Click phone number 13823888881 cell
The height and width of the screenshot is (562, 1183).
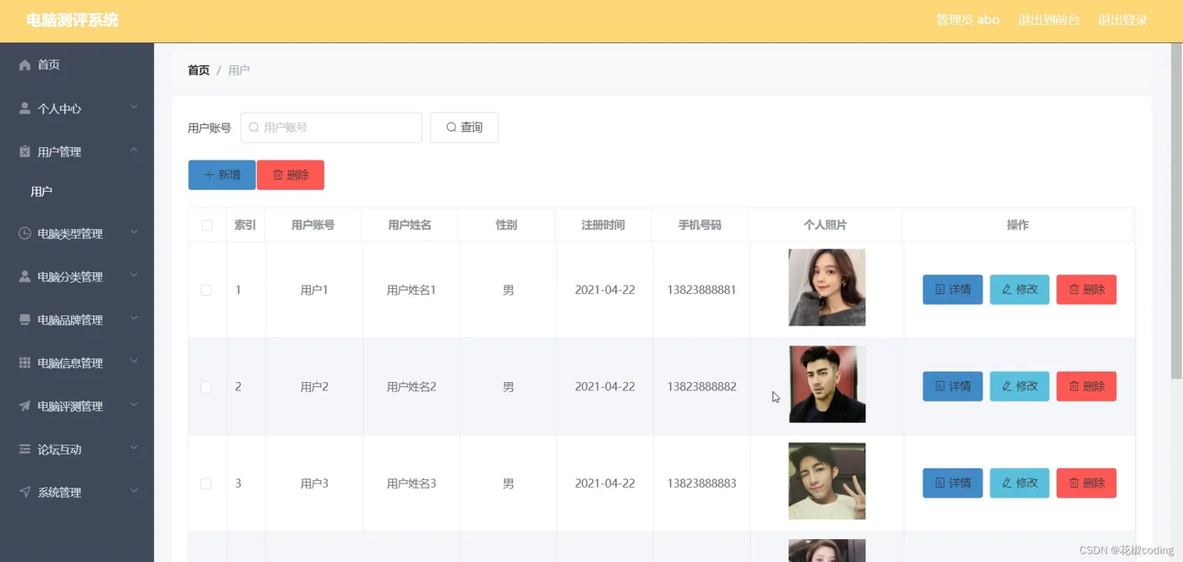(701, 290)
